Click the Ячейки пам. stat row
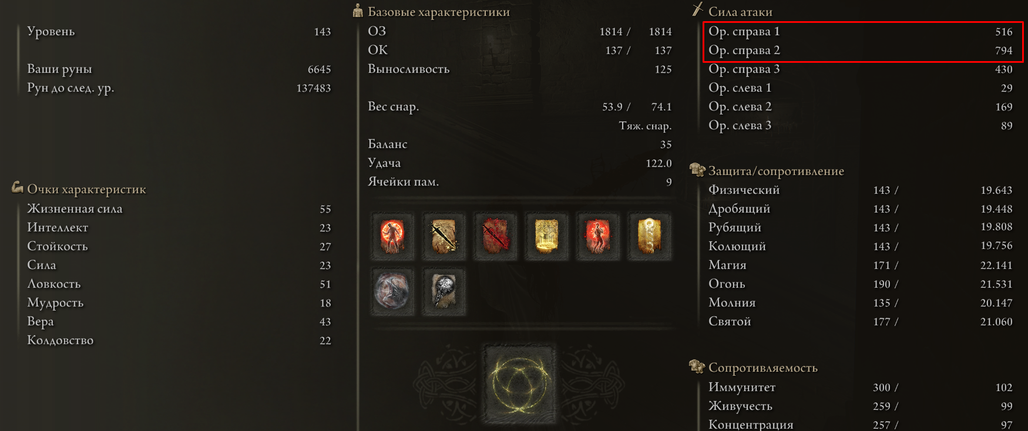The height and width of the screenshot is (431, 1028). pos(520,182)
